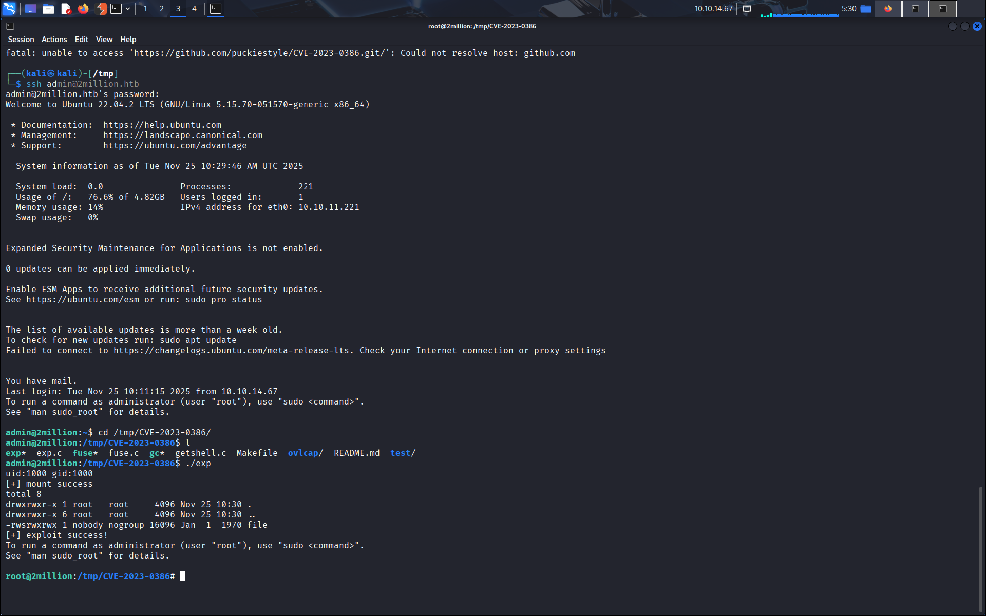Click the ethernet network status icon

(747, 9)
